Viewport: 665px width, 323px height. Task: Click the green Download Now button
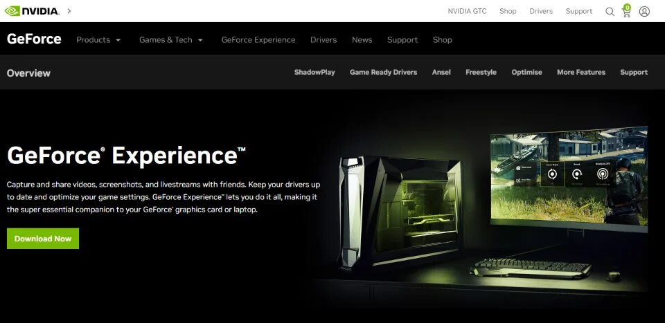pos(43,239)
